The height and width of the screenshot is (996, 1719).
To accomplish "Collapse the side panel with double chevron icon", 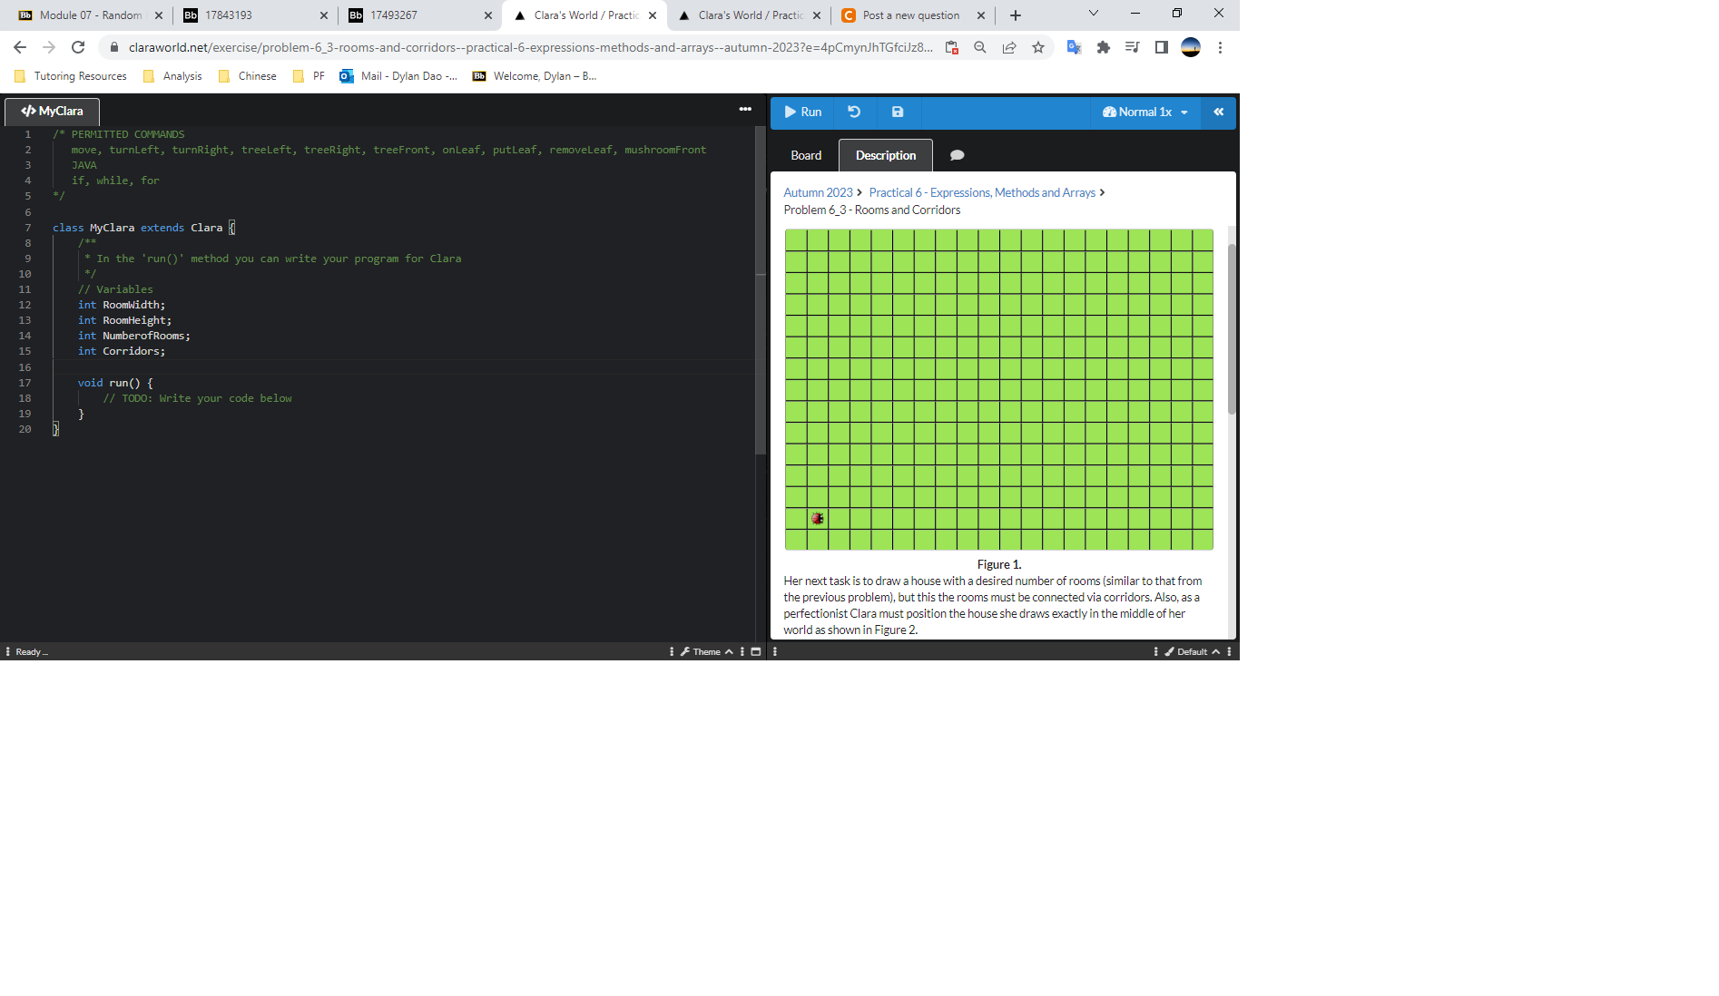I will coord(1219,112).
